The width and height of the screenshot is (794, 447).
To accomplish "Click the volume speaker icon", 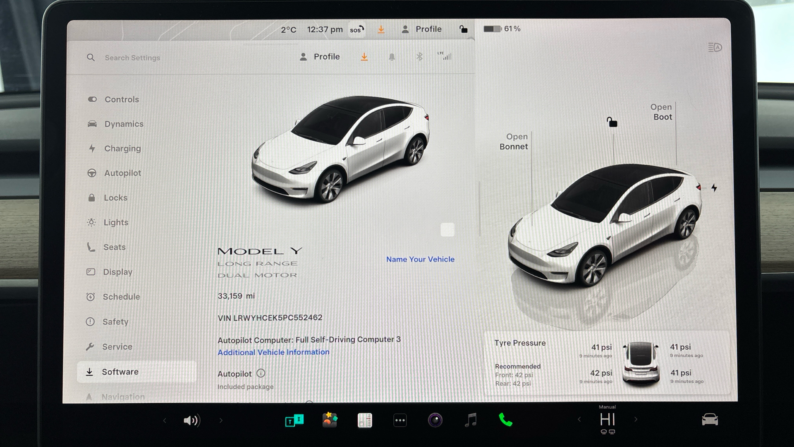I will click(191, 421).
